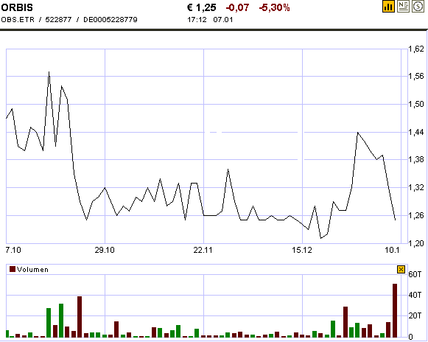The image size is (428, 342).
Task: Click the 1,32 price axis label
Action: click(416, 187)
